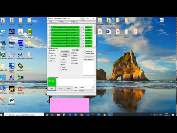Click the Default button
The height and width of the screenshot is (133, 177).
coord(65,54)
